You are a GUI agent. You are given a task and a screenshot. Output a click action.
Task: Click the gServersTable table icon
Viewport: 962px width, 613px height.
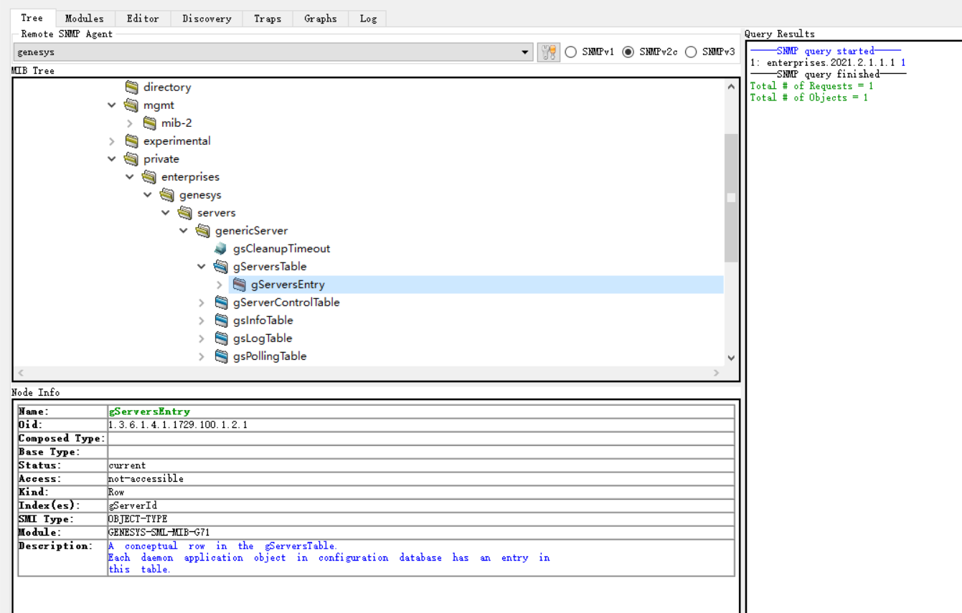[221, 267]
